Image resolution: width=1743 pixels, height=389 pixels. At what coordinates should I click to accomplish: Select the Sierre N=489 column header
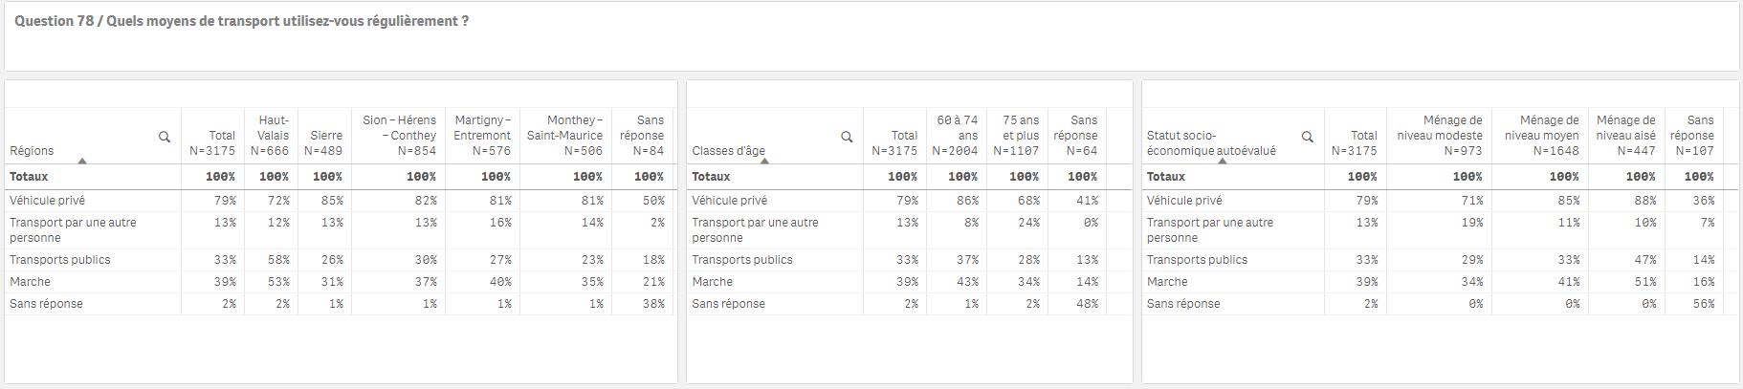pyautogui.click(x=325, y=135)
